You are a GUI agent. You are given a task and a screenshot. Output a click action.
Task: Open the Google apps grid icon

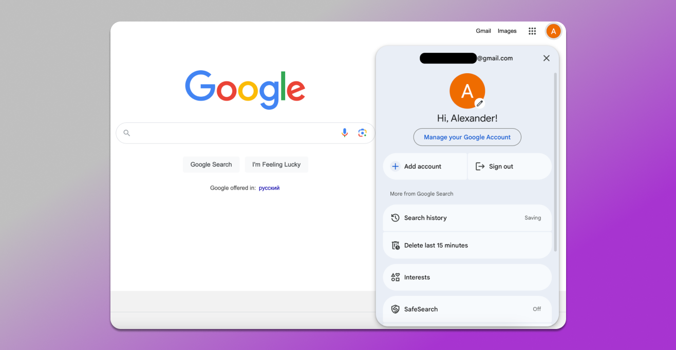point(532,31)
